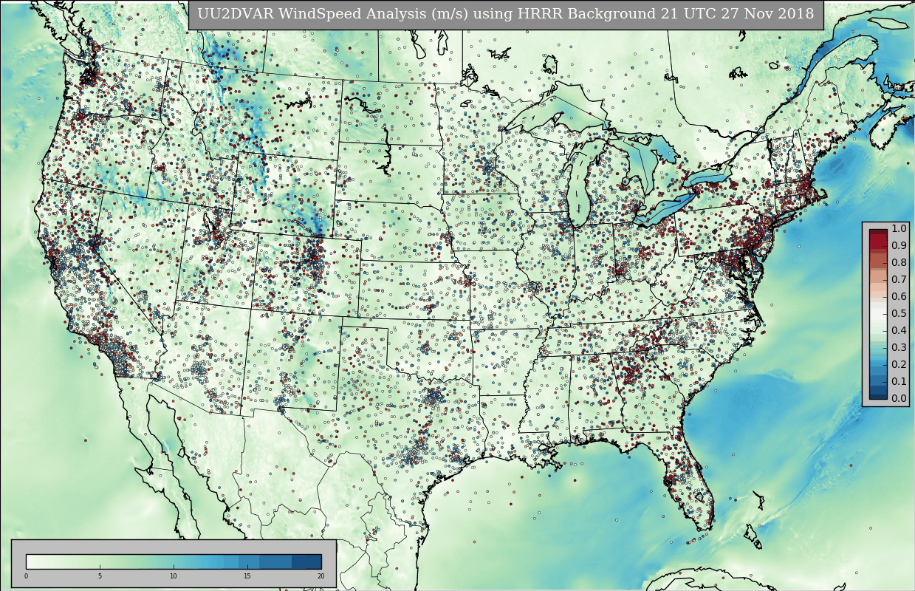Image resolution: width=915 pixels, height=591 pixels.
Task: Click the 0.5 label on the vertical colorbar
Action: coord(899,313)
